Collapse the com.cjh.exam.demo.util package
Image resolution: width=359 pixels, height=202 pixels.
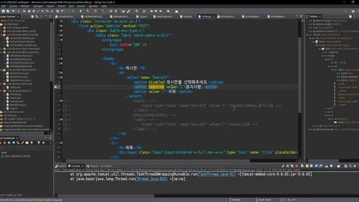click(x=1, y=84)
